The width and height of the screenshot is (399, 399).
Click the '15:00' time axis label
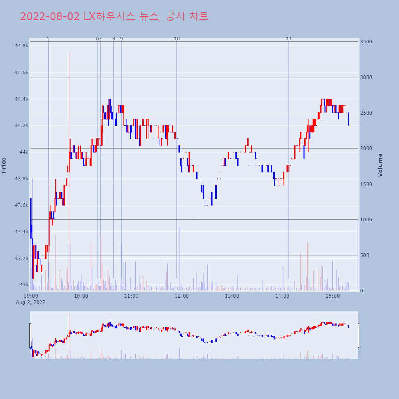(x=333, y=296)
